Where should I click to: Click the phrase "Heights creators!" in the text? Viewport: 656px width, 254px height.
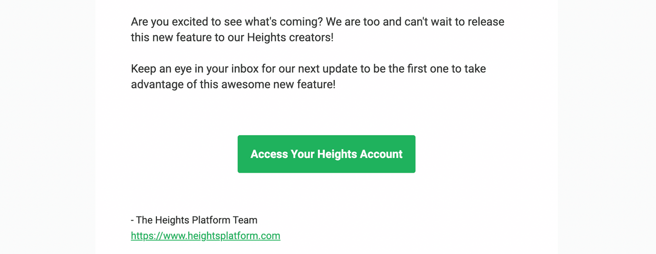[x=290, y=38]
